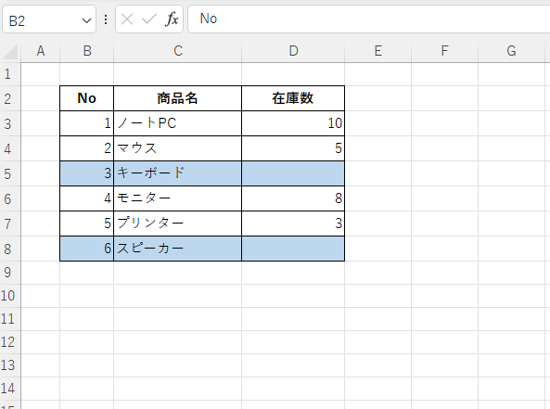This screenshot has height=409, width=550.
Task: Select column F header
Action: 445,51
